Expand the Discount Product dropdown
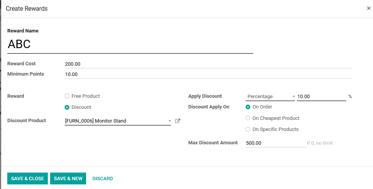The width and height of the screenshot is (373, 189). pos(169,121)
